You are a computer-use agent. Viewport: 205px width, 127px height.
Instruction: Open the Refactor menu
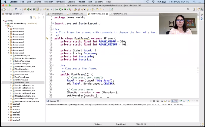point(48,2)
